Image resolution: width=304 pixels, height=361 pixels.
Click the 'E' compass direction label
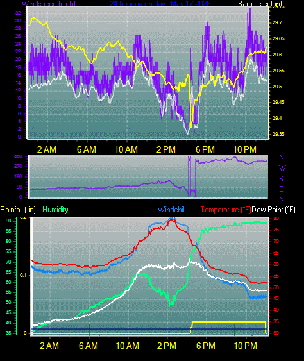click(x=281, y=189)
